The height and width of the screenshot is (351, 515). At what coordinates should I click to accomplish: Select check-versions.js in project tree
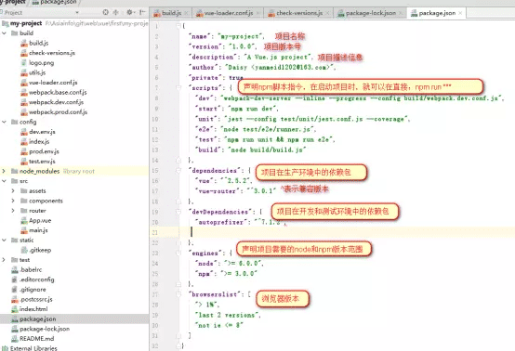pos(48,53)
